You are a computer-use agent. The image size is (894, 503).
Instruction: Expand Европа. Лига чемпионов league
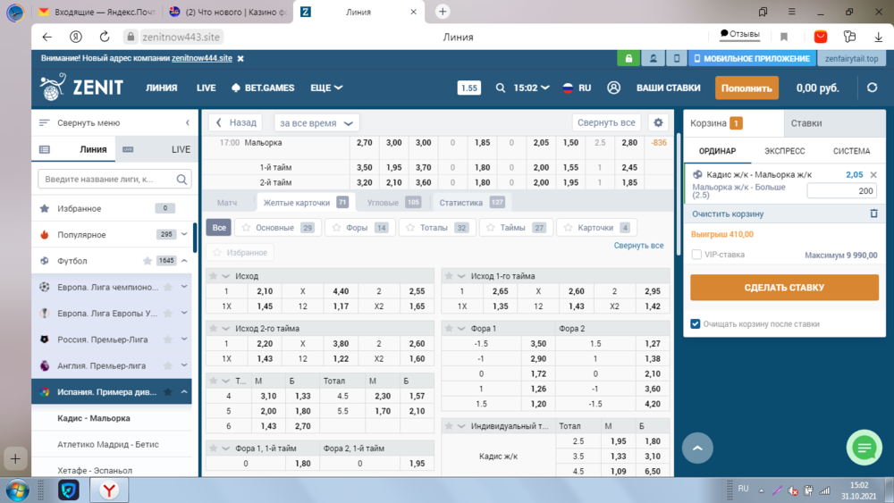(184, 287)
